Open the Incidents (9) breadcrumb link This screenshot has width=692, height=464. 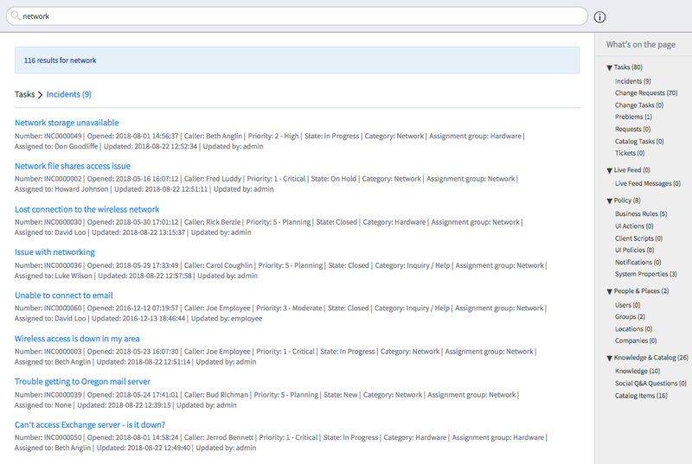69,94
